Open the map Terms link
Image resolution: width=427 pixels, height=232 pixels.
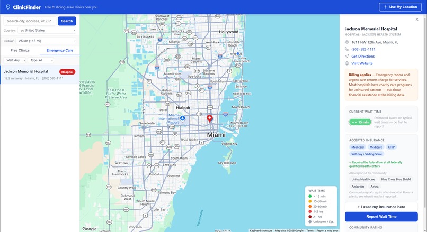pos(310,230)
